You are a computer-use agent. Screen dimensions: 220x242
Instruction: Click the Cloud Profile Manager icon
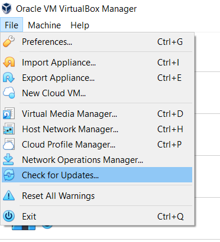click(x=9, y=144)
